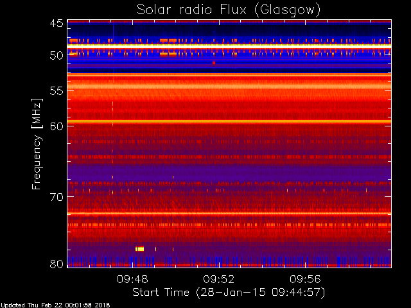Click the 50 frequency tick label
This screenshot has height=308, width=411.
tap(57, 56)
